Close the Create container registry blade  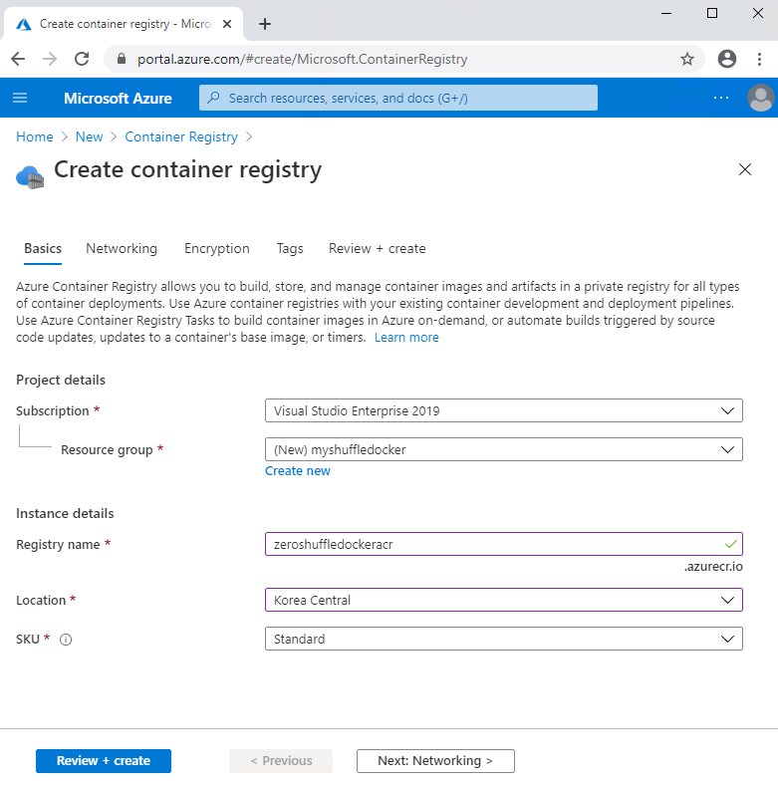pos(745,169)
